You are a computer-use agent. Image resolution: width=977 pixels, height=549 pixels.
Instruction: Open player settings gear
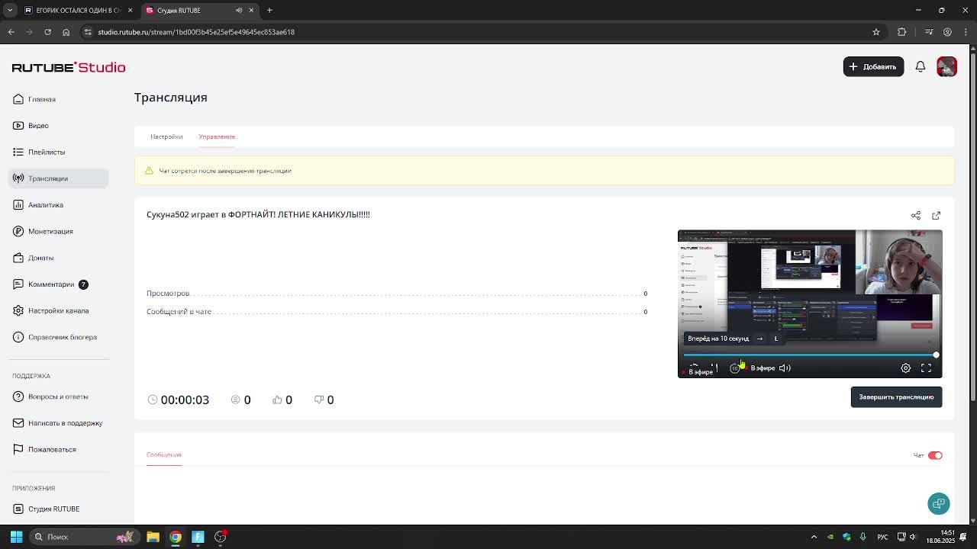[905, 368]
